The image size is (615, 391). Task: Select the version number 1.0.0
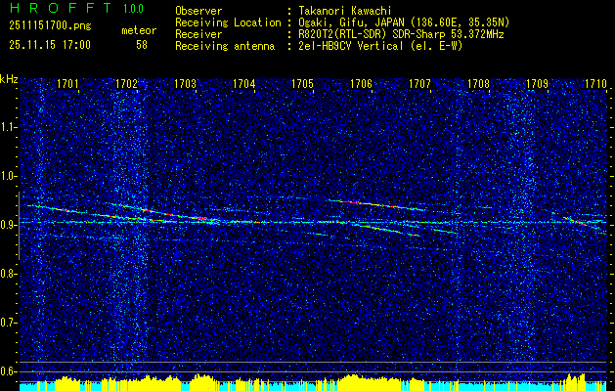coord(133,8)
